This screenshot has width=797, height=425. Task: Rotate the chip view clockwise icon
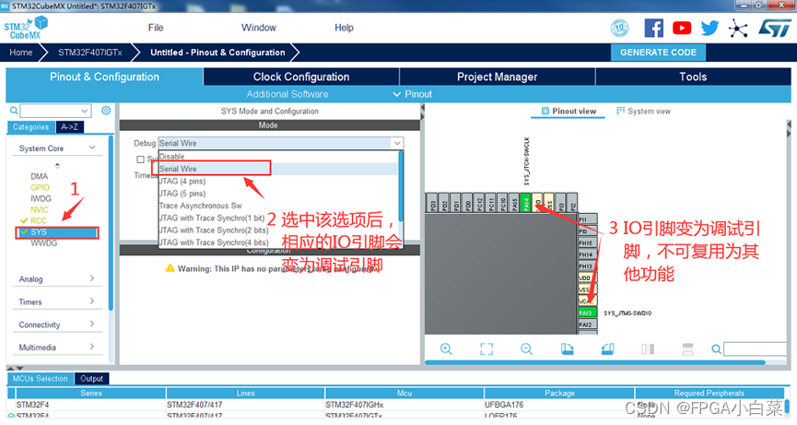point(567,348)
